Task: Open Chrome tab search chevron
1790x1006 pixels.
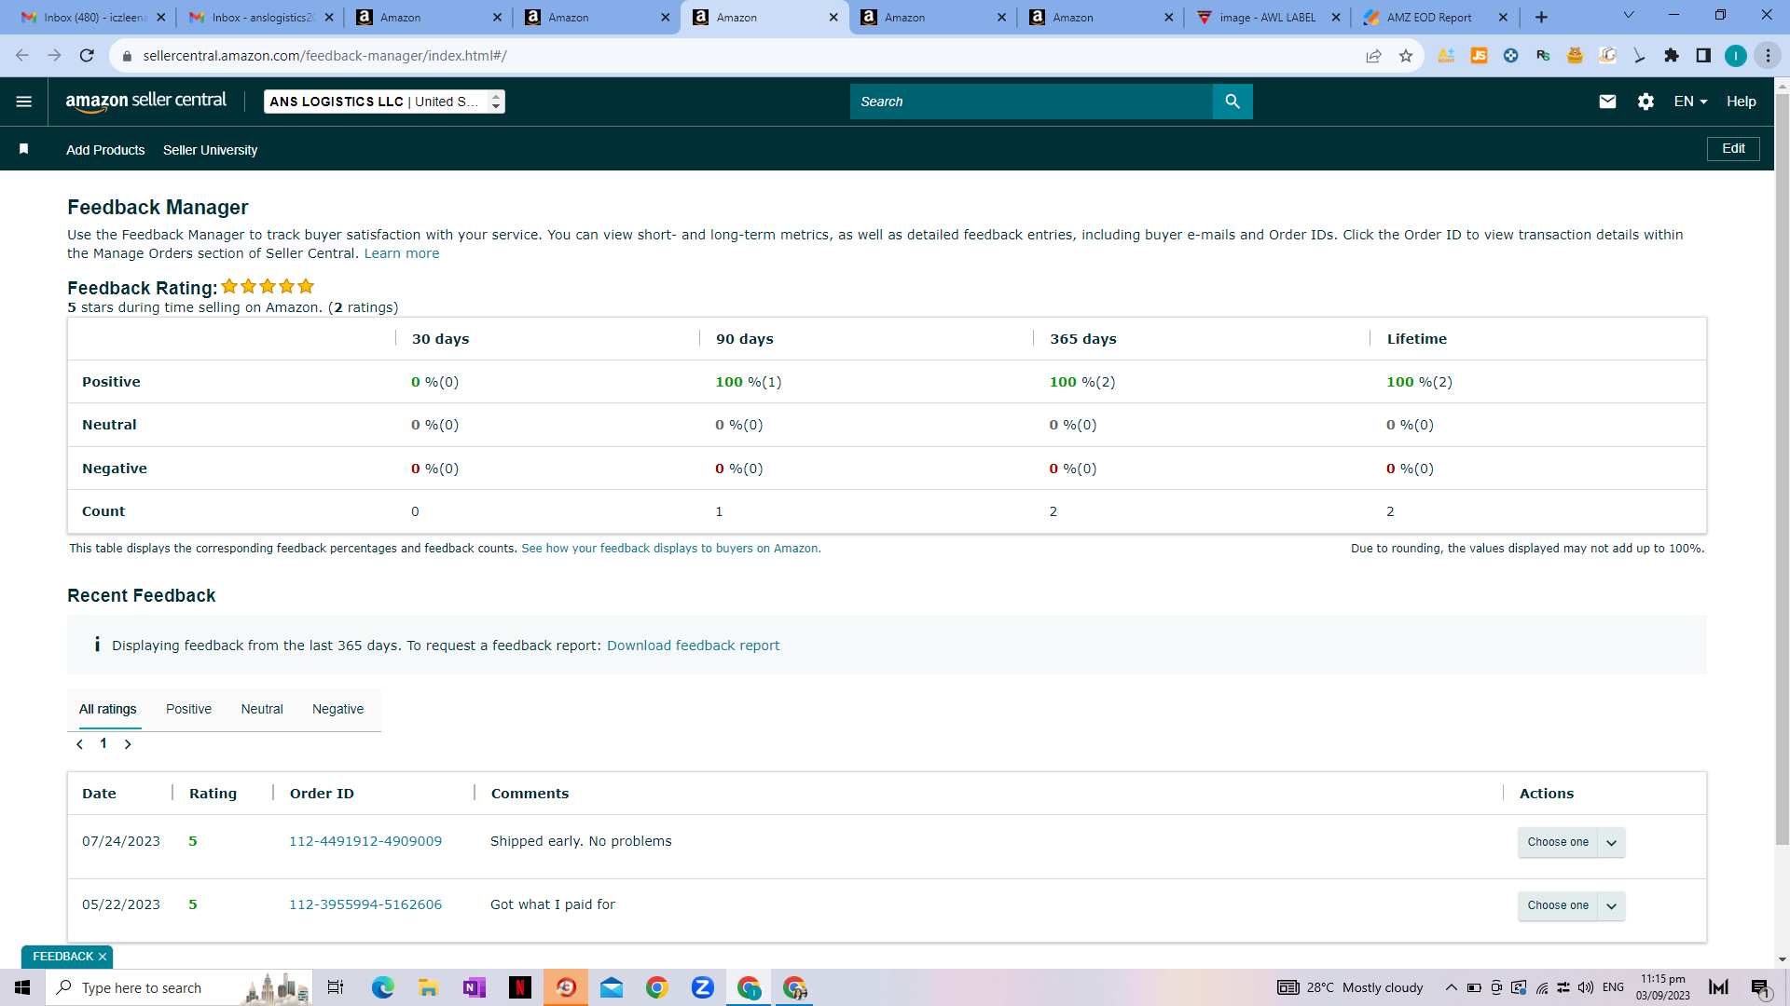Action: [x=1629, y=15]
